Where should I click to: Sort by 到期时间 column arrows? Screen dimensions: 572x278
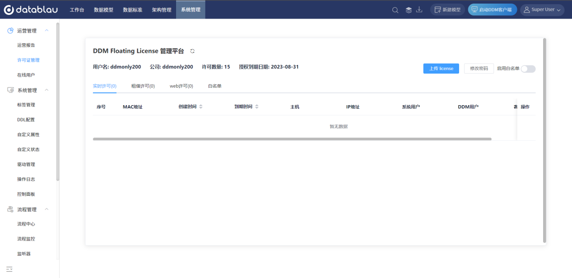(x=257, y=107)
